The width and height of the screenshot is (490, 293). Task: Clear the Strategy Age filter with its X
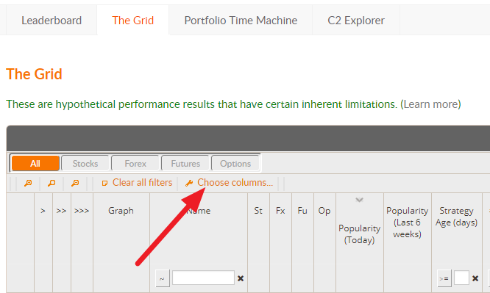tap(475, 278)
